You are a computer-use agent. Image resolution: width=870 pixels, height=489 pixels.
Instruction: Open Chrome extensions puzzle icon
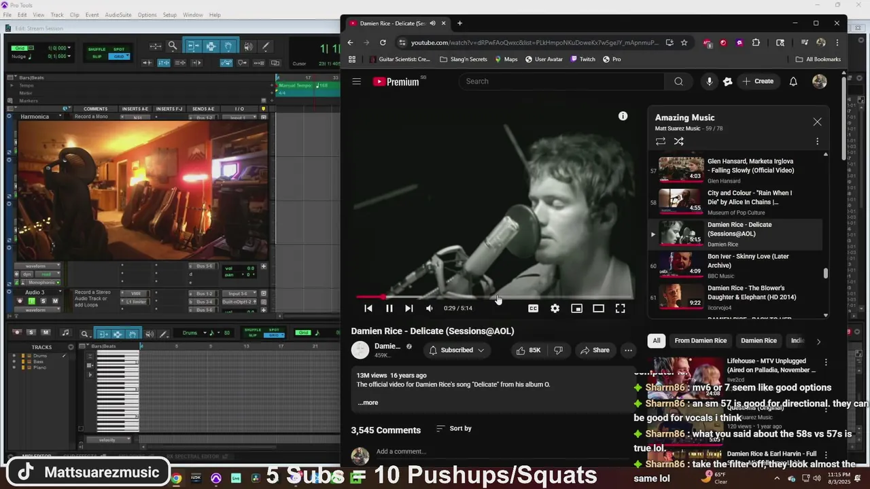point(756,42)
